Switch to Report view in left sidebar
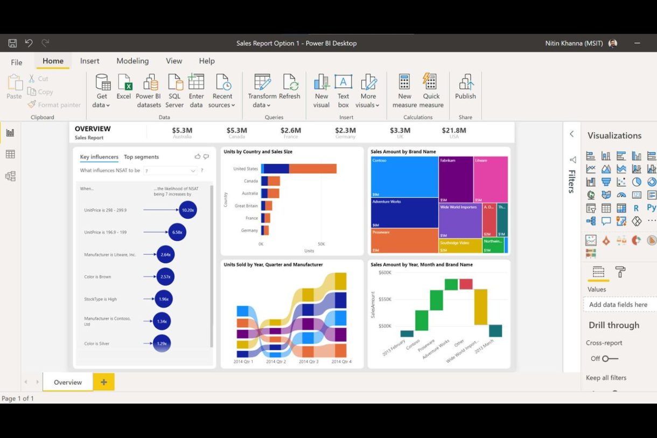 (x=10, y=133)
